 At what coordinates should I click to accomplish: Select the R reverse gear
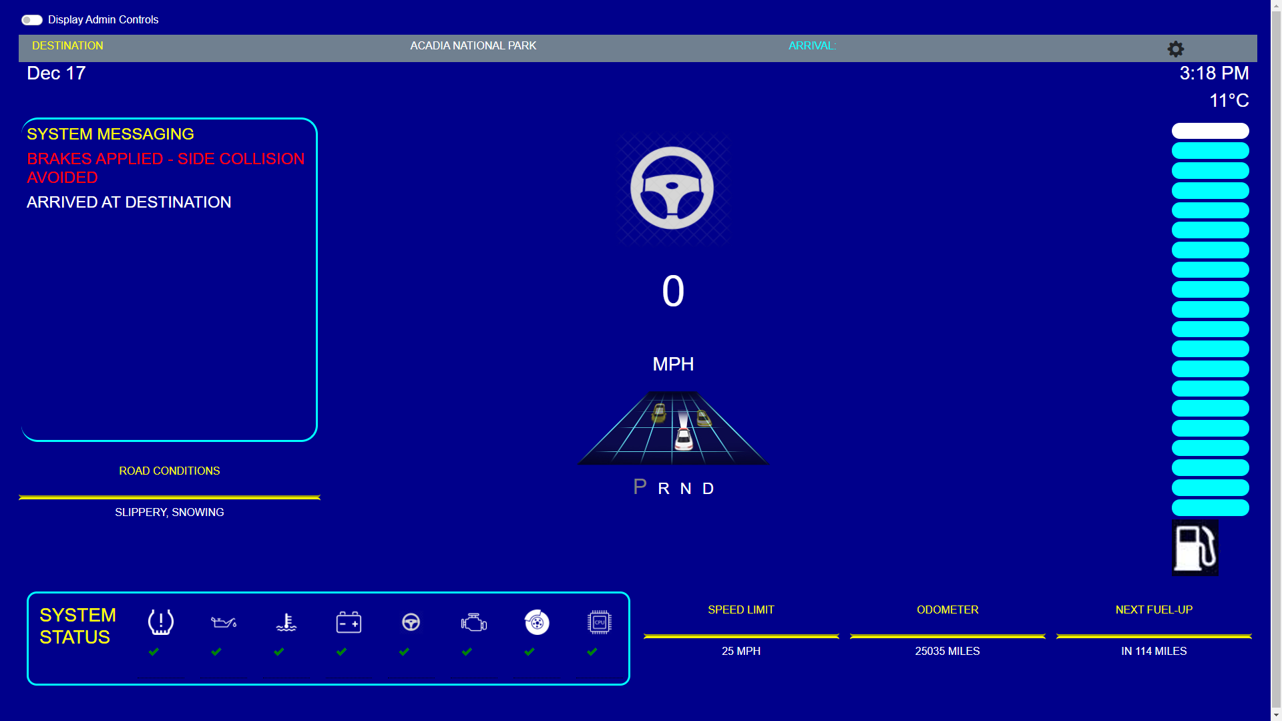[x=664, y=489]
